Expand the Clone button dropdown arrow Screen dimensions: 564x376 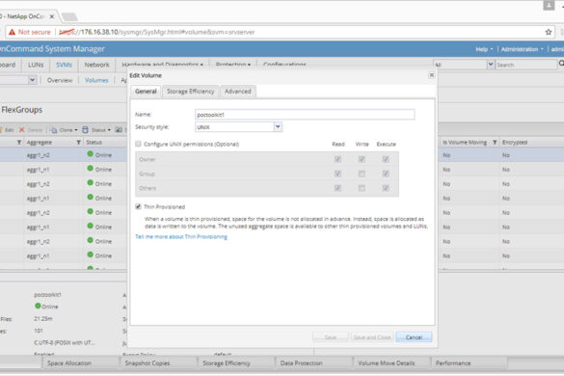[76, 130]
